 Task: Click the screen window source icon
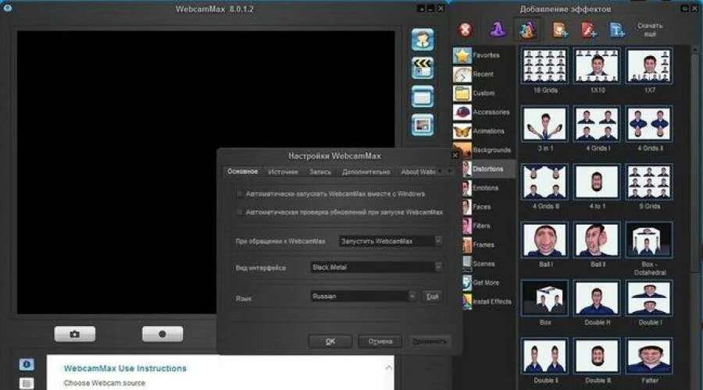click(423, 96)
